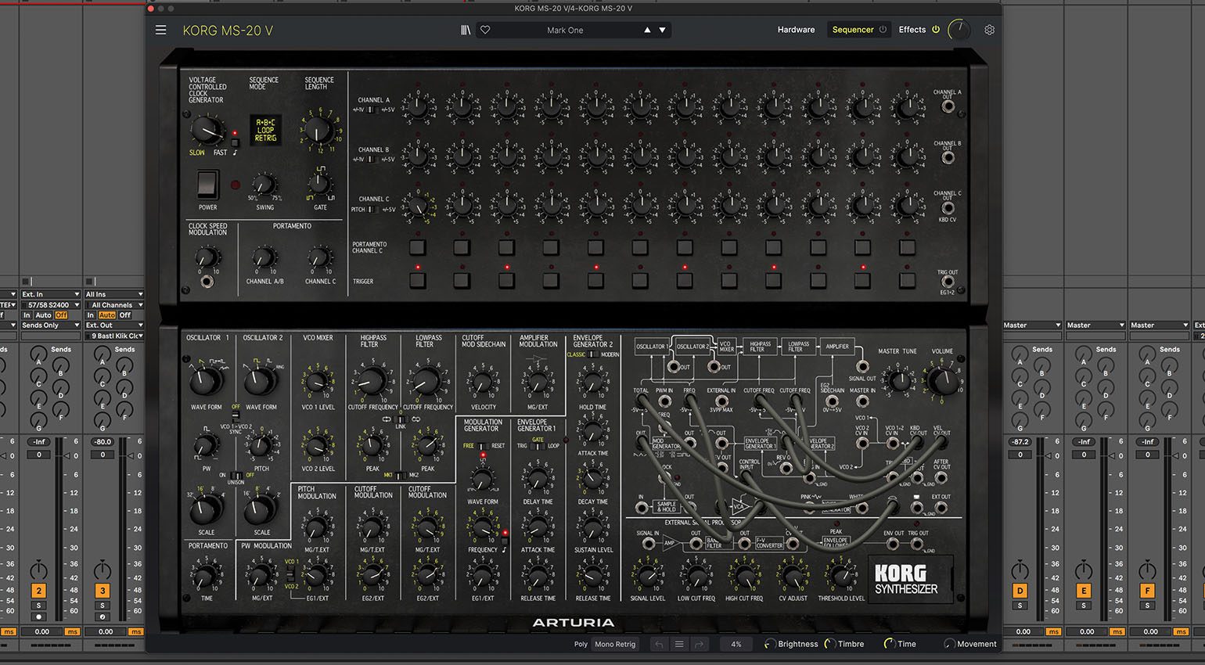Viewport: 1205px width, 665px height.
Task: Open the Sends Only output dropdown
Action: [x=50, y=325]
